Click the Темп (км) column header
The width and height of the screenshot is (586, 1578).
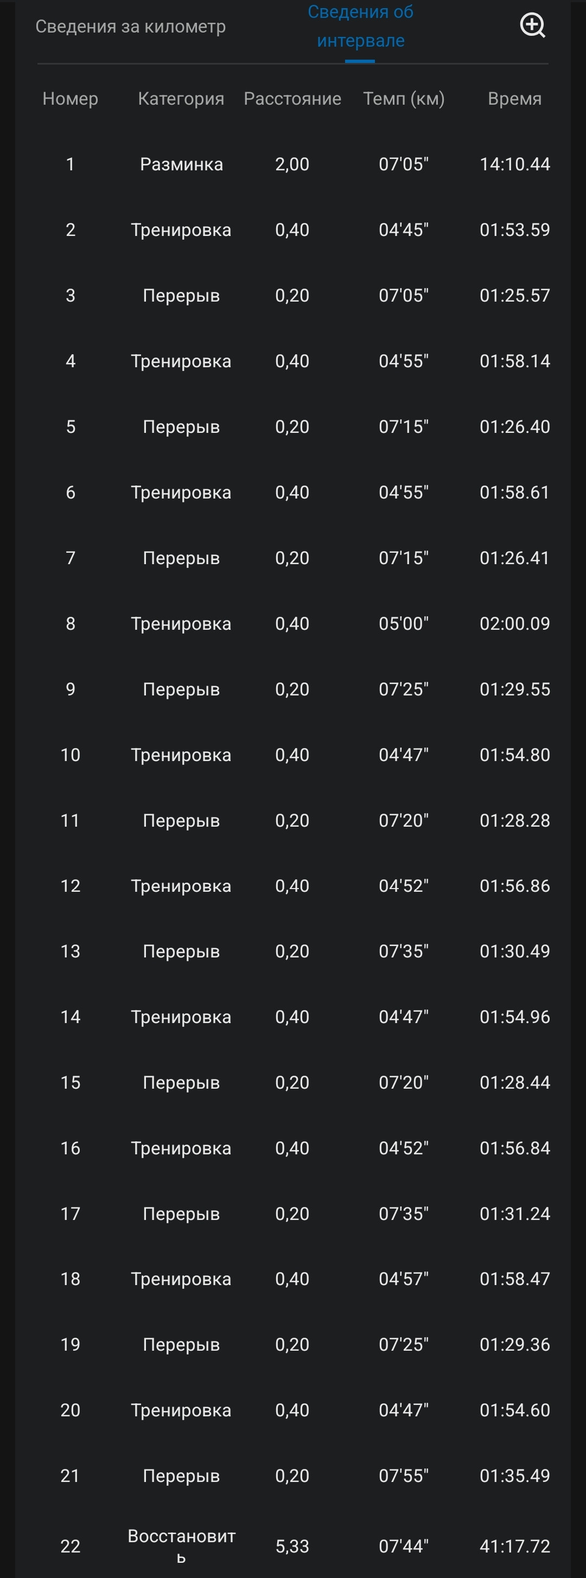pyautogui.click(x=404, y=99)
